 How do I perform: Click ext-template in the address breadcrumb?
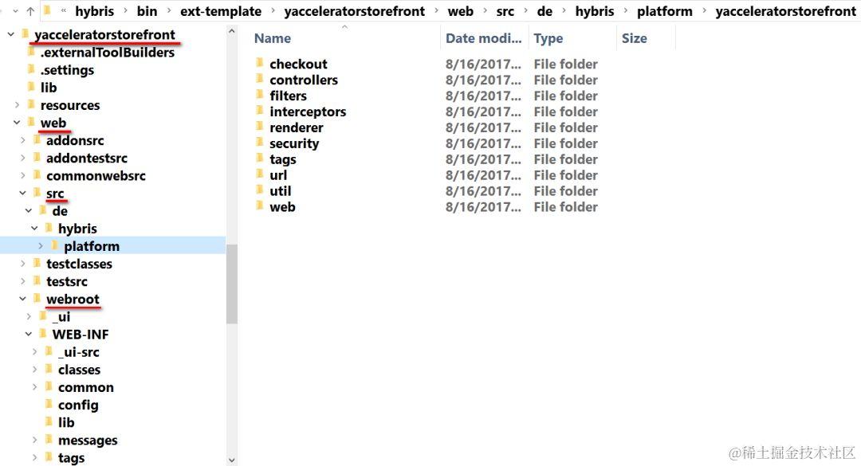click(x=221, y=11)
